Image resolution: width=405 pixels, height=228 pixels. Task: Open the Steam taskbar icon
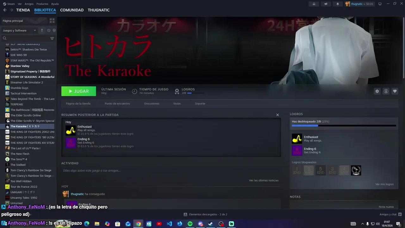210,224
